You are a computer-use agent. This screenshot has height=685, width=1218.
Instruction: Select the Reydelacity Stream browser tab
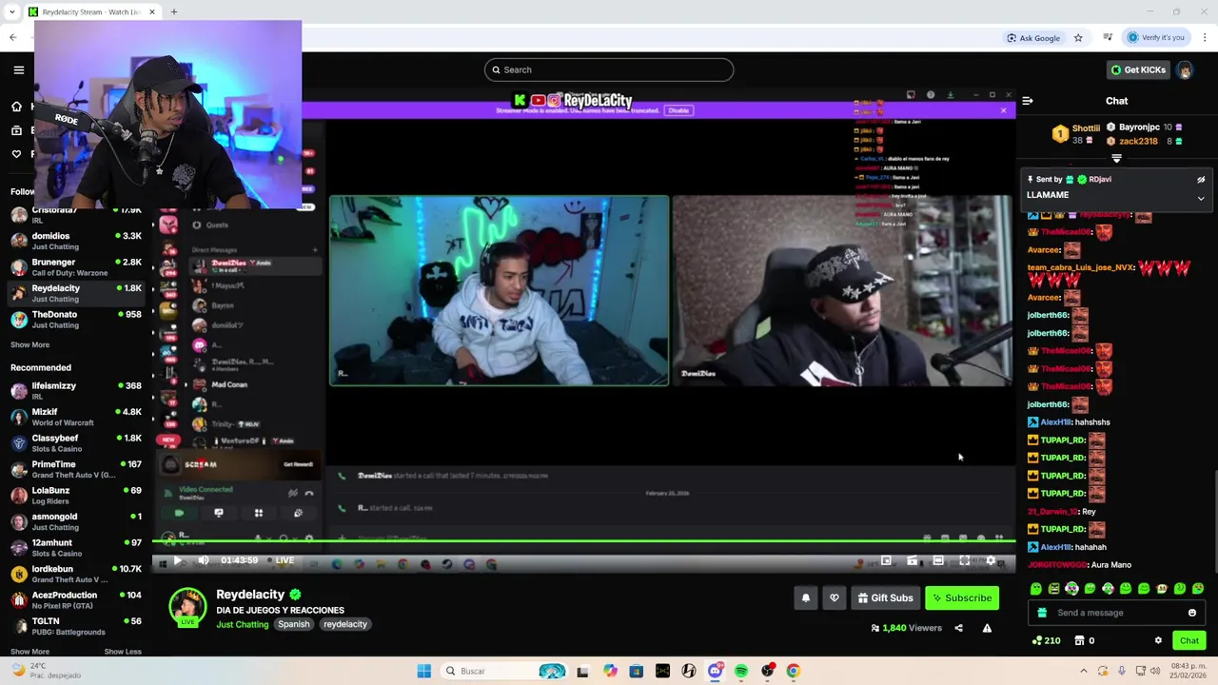(x=90, y=11)
